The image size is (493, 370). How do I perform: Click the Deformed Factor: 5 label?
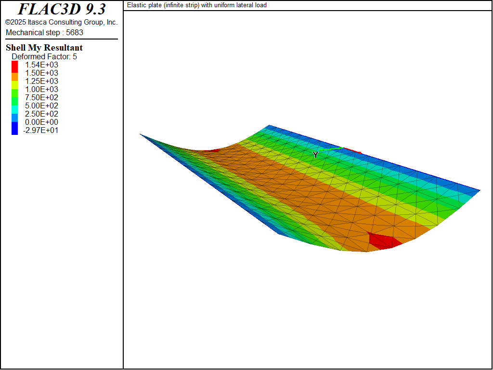click(44, 57)
